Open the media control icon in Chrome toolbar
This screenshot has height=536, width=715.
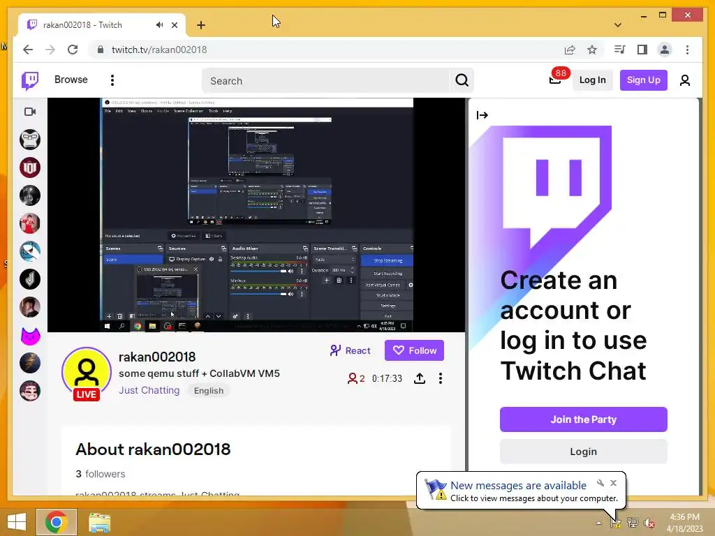coord(619,50)
